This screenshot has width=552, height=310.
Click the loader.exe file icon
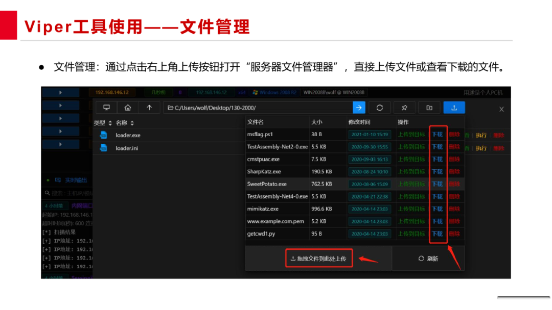pyautogui.click(x=103, y=135)
